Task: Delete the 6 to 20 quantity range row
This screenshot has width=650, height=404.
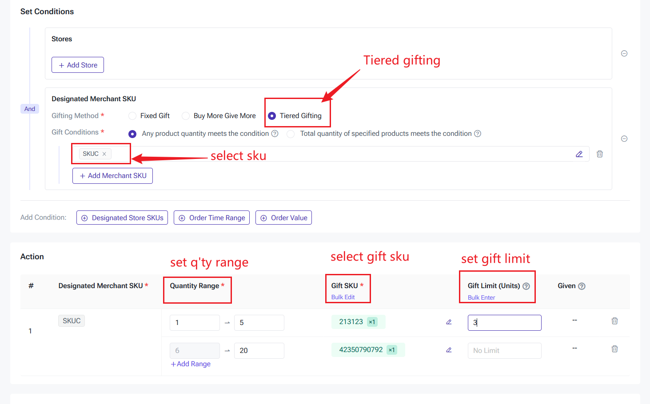Action: (614, 349)
